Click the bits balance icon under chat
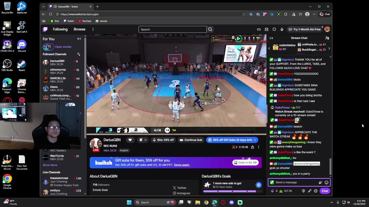The width and height of the screenshot is (369, 207). click(x=272, y=191)
